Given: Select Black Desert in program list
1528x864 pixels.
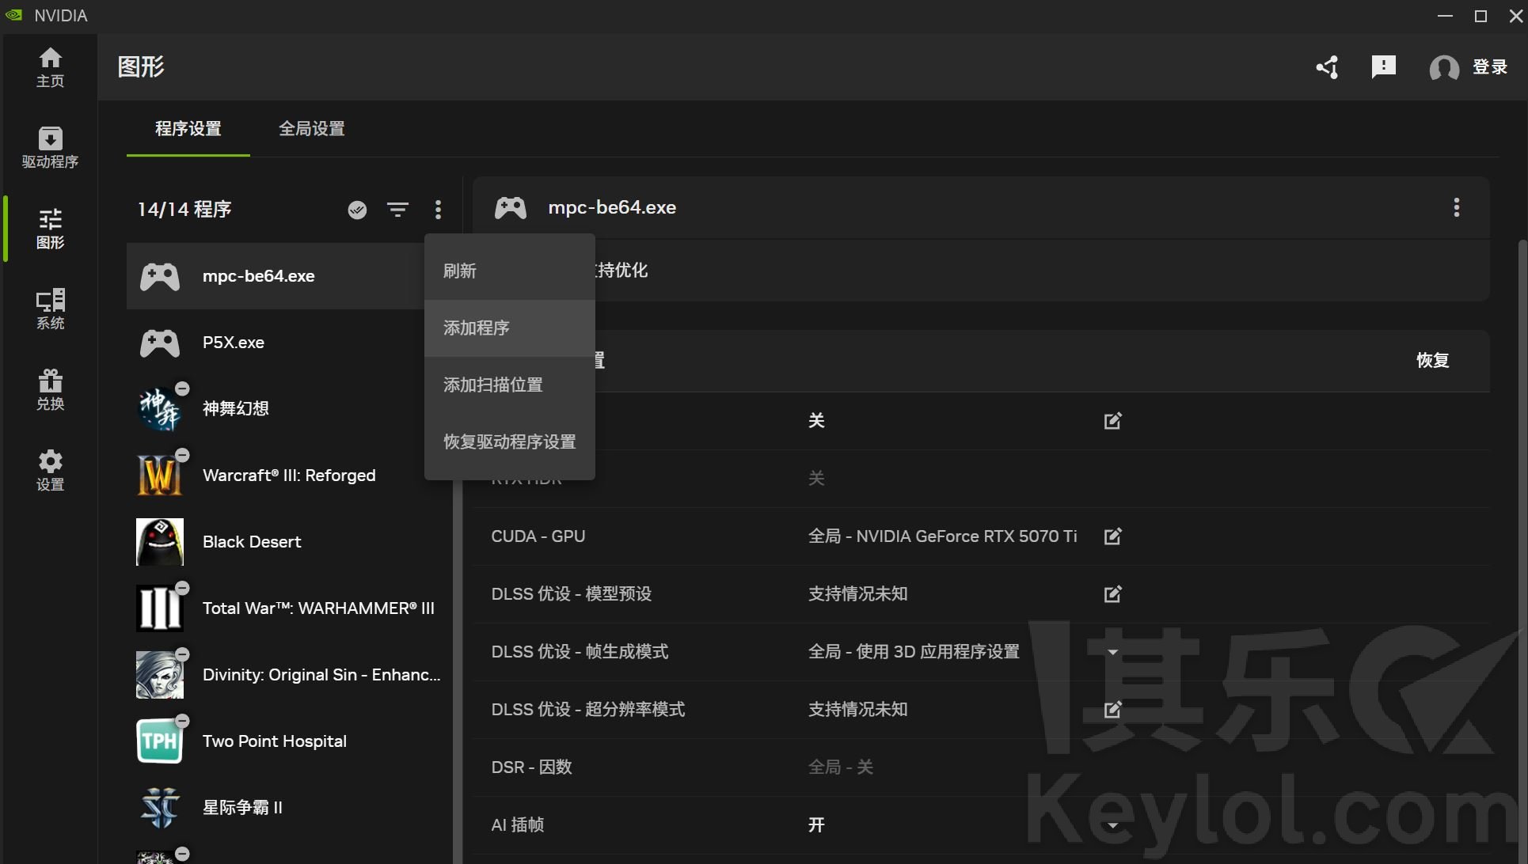Looking at the screenshot, I should (x=252, y=542).
